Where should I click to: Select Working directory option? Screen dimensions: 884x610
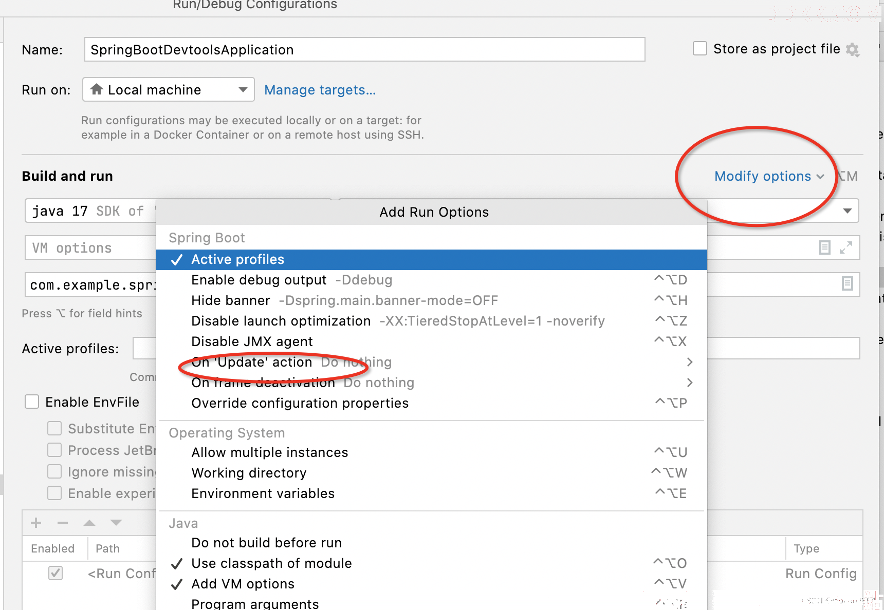(432, 473)
